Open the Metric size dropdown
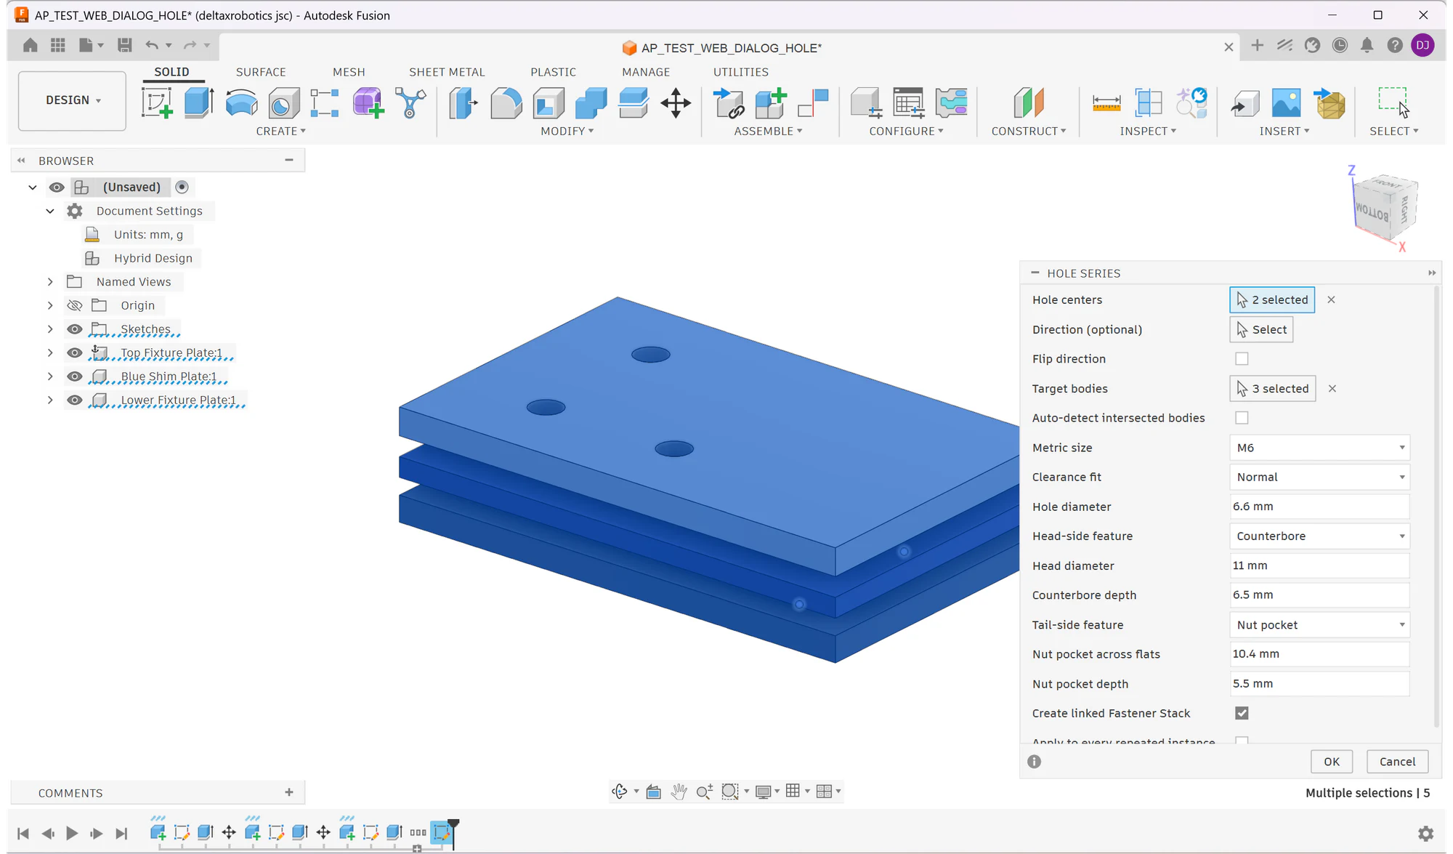 click(x=1319, y=448)
